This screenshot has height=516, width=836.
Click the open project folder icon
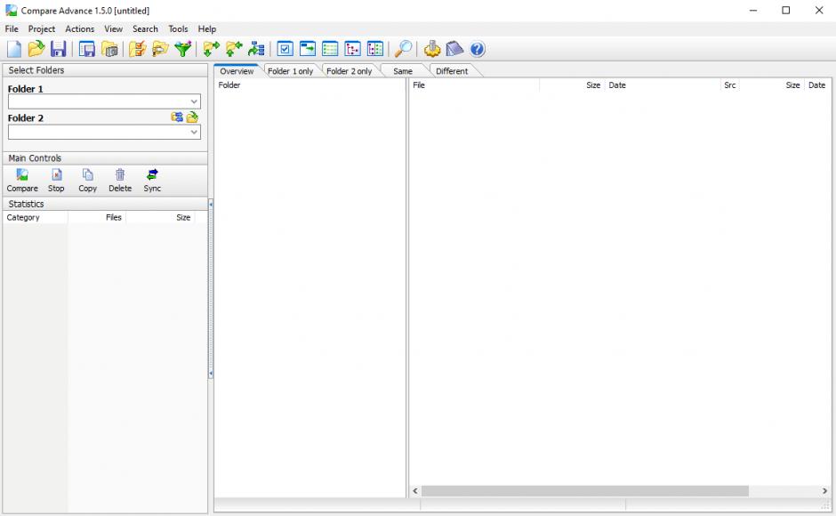(x=36, y=49)
